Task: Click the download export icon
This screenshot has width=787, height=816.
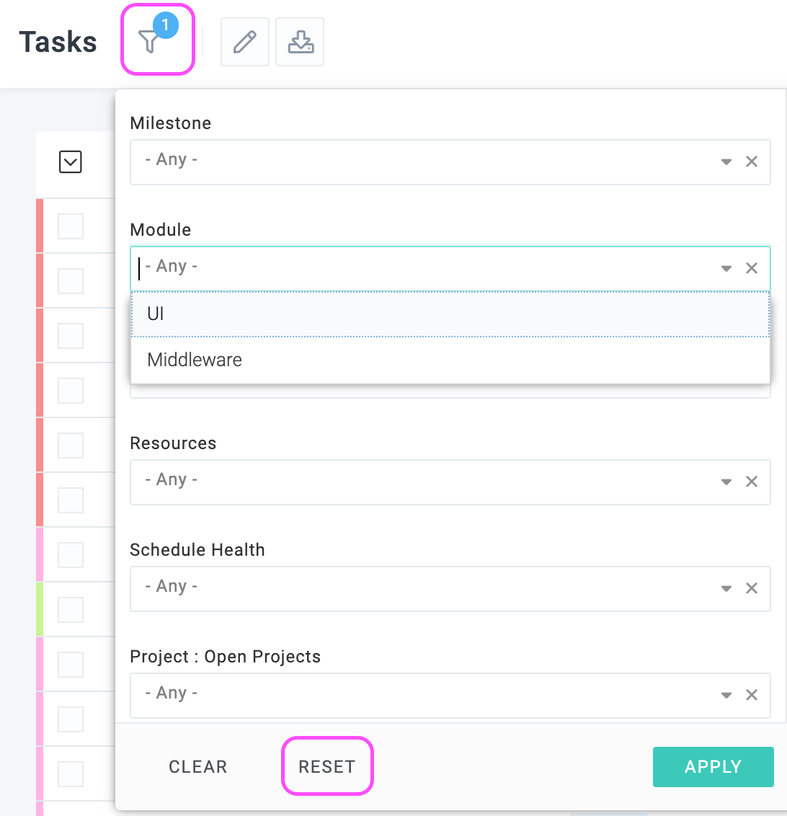Action: 300,42
